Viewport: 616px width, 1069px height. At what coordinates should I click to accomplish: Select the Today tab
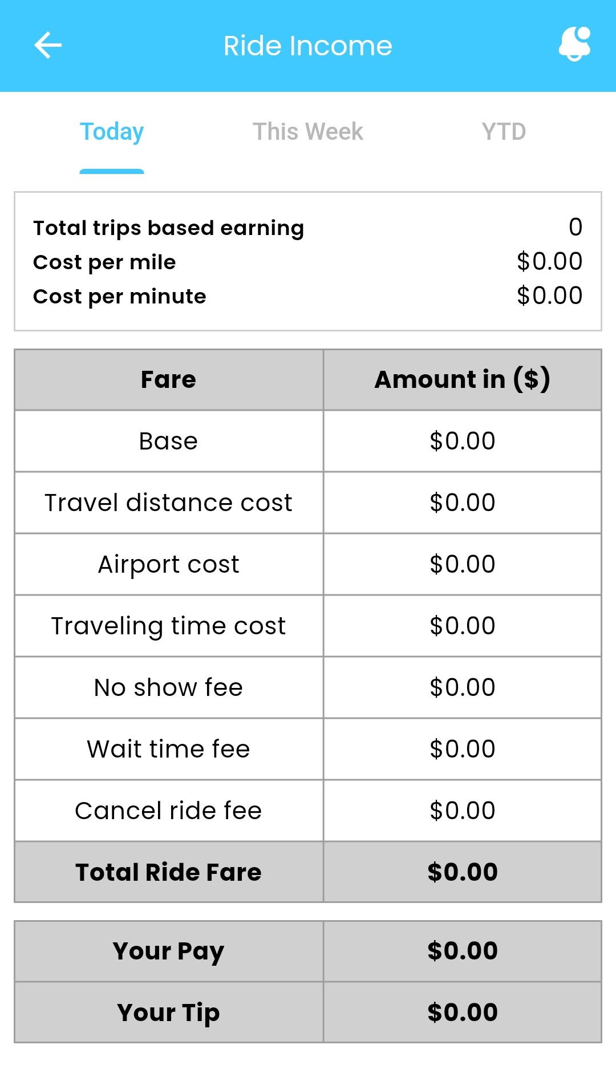pyautogui.click(x=112, y=132)
